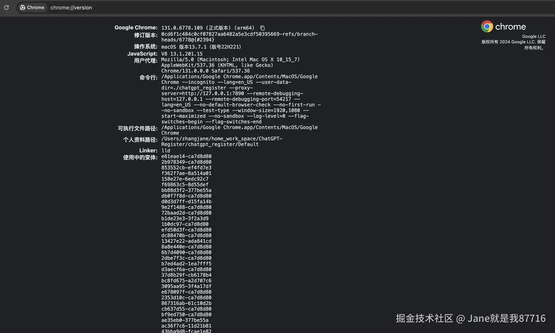Screen dimensions: 555x333
Task: Focus the chrome://version address field
Action: tap(71, 7)
